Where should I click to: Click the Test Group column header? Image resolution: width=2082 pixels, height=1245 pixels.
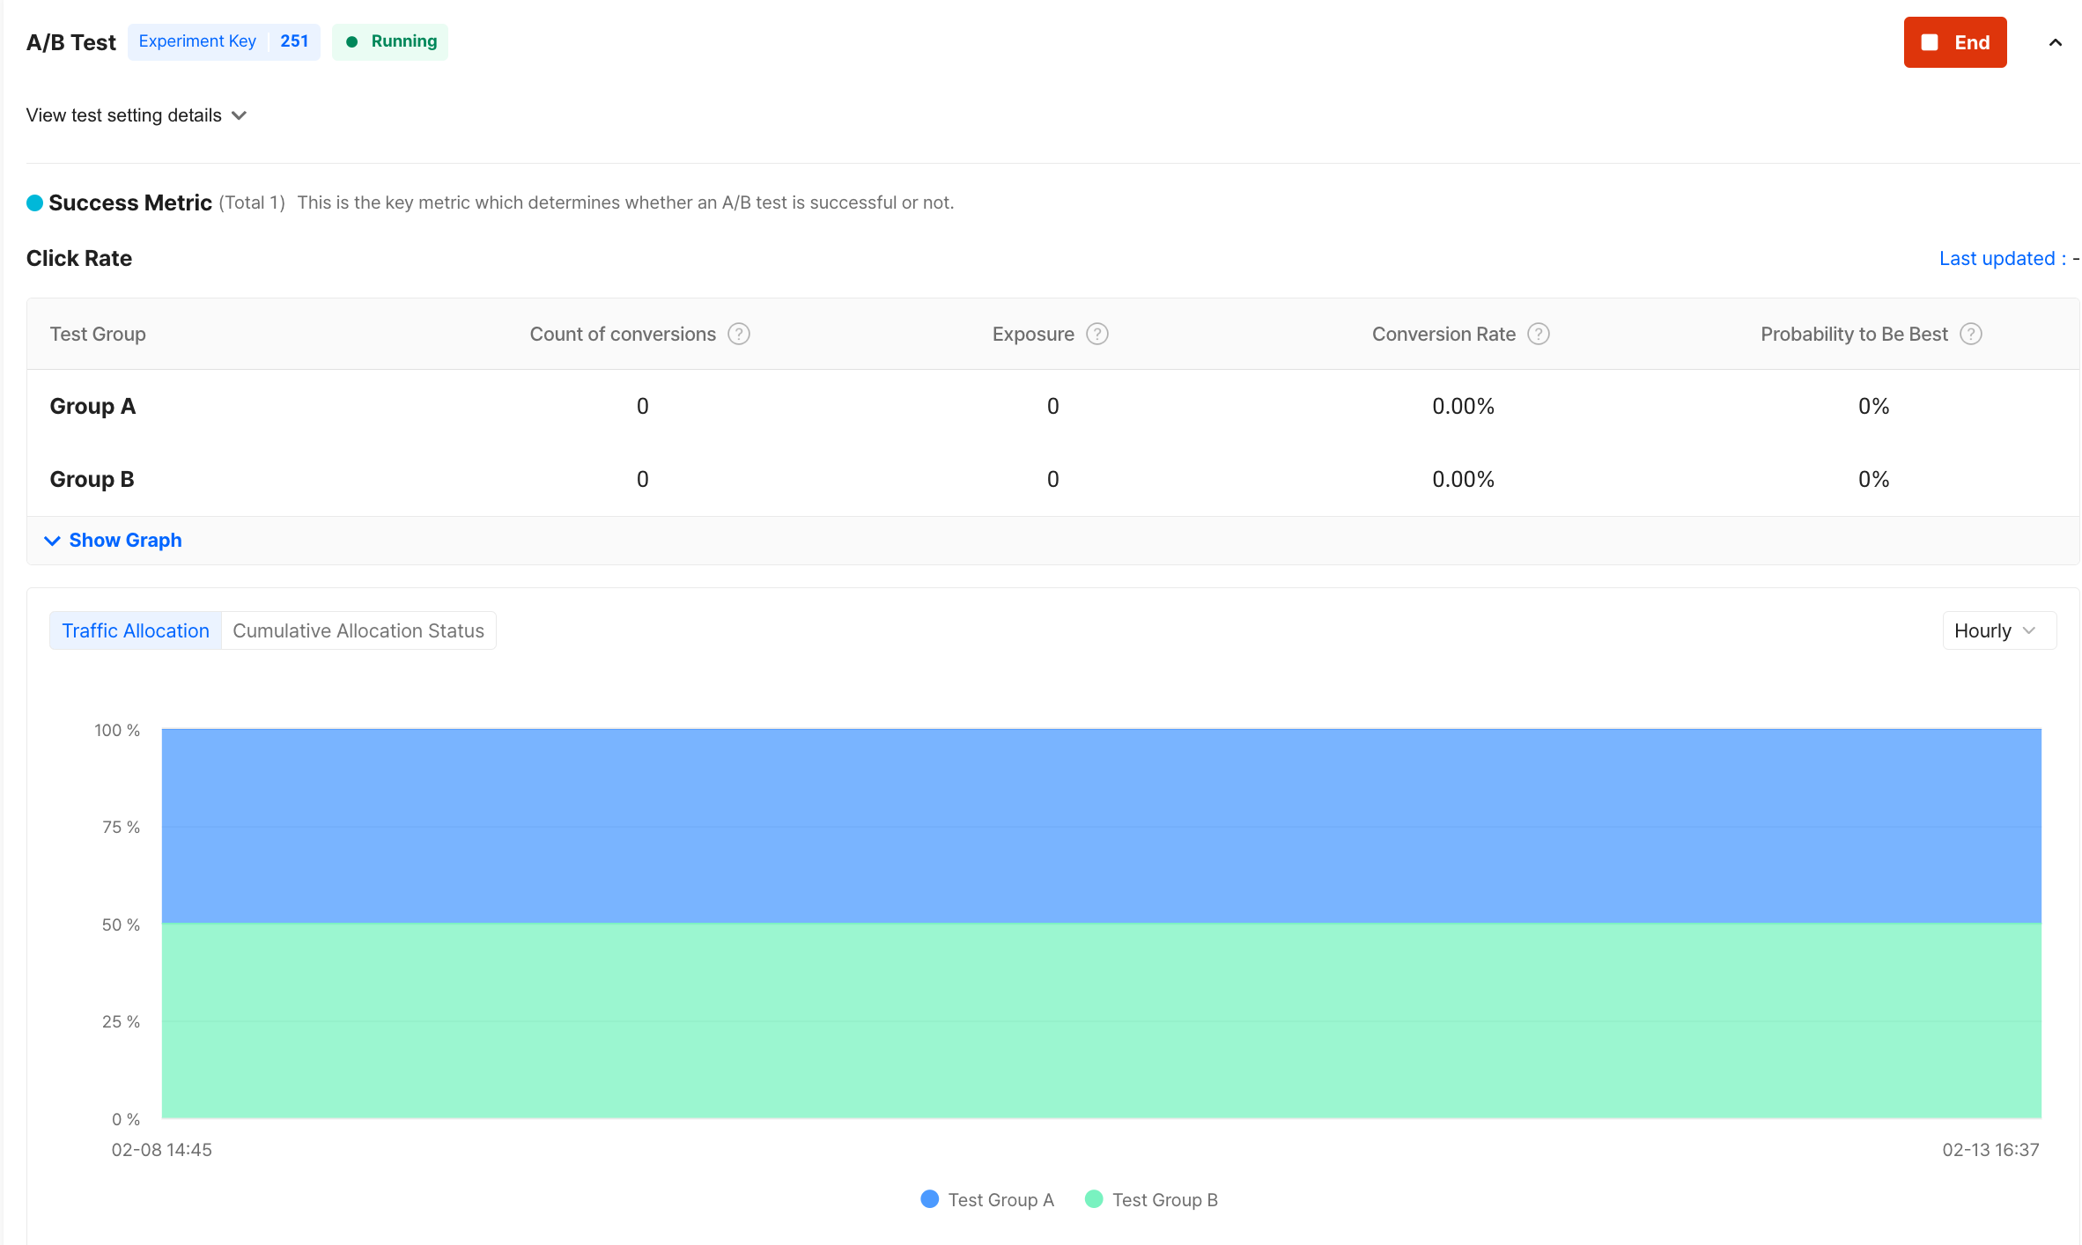[x=98, y=334]
